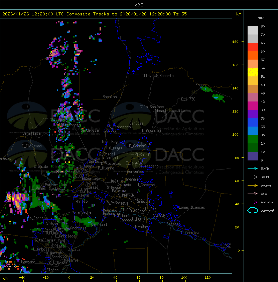Screen dimensions: 278x282
Task: Click the Mirador map label
Action: (141, 227)
